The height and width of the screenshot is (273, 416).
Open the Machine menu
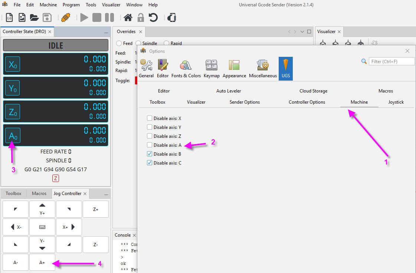(48, 5)
